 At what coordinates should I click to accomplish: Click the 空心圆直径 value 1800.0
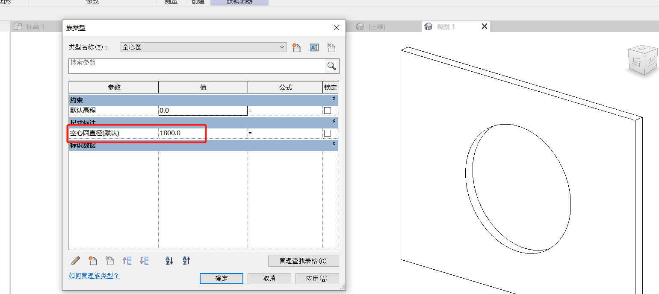pyautogui.click(x=203, y=133)
